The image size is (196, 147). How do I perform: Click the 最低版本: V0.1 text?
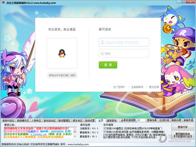coord(89,137)
